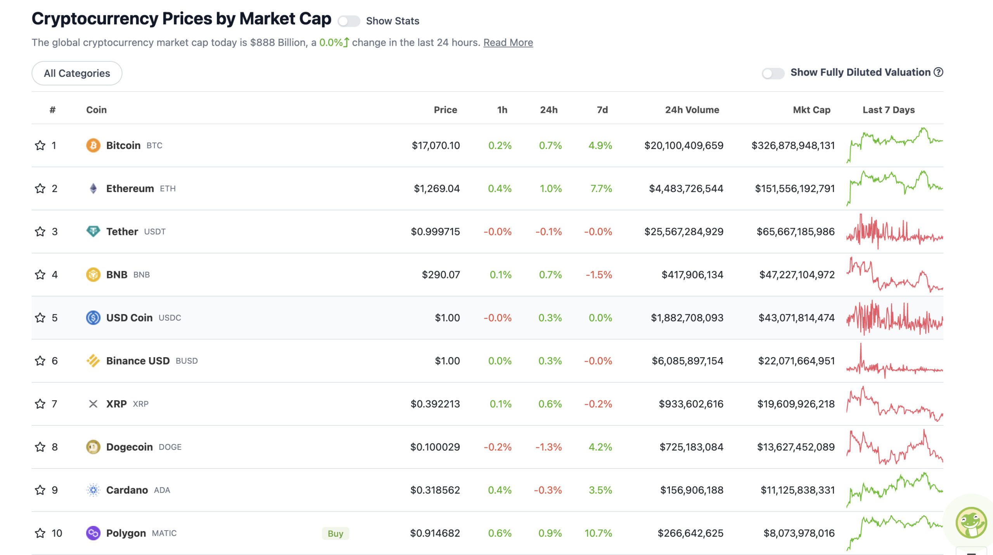Viewport: 993px width, 555px height.
Task: Open Ethereum's 7-day sparkline chart
Action: click(894, 188)
